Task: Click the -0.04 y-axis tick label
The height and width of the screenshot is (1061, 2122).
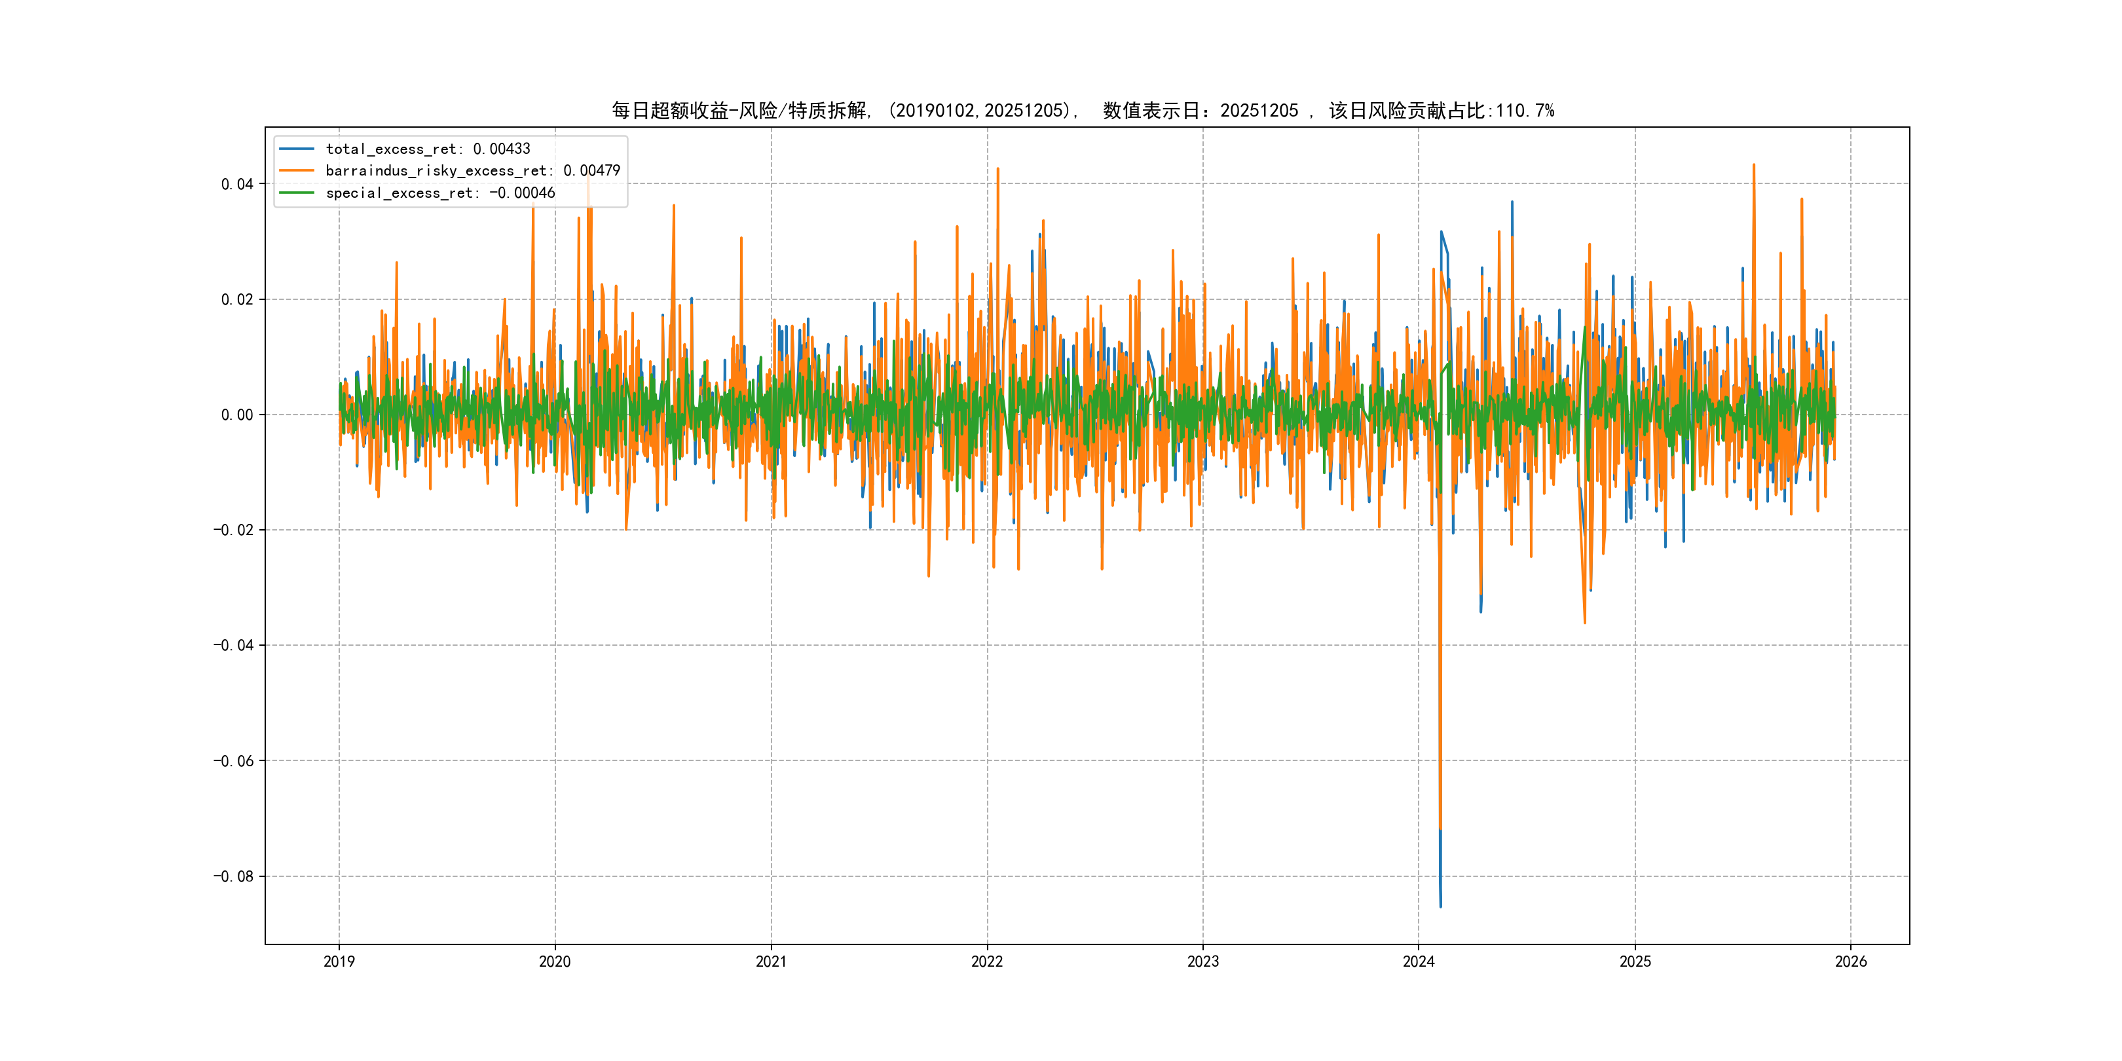Action: point(233,646)
